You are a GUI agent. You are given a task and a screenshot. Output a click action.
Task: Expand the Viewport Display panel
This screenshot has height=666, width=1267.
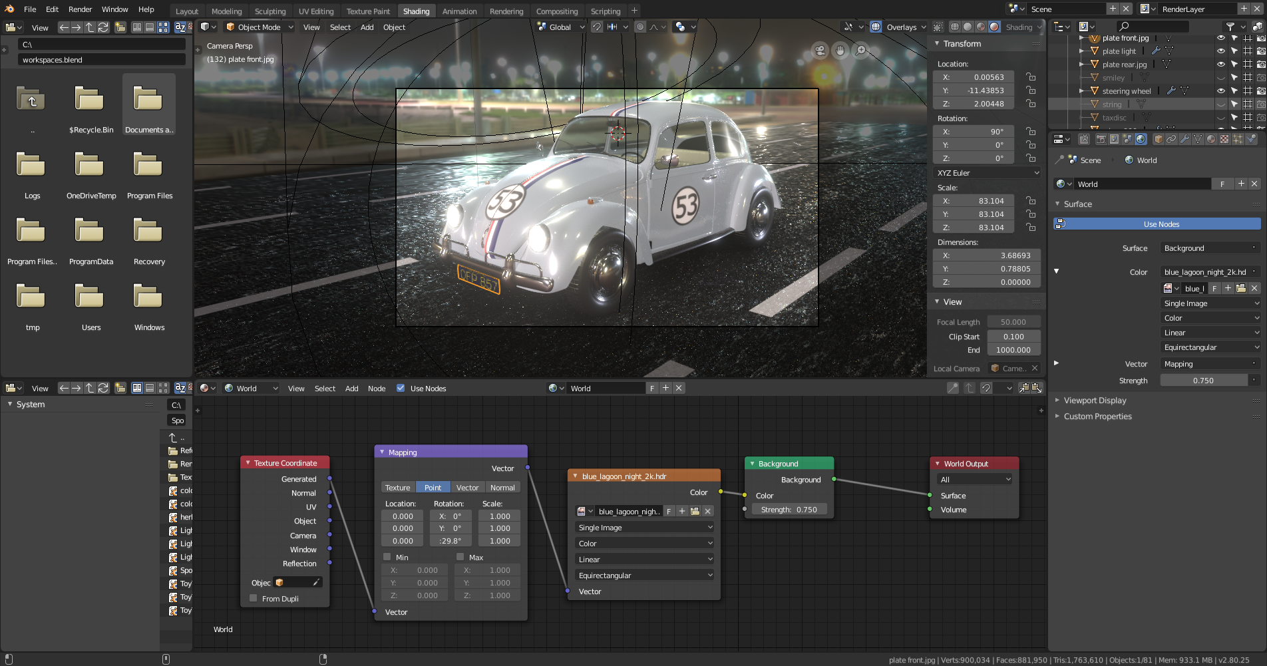pos(1095,401)
